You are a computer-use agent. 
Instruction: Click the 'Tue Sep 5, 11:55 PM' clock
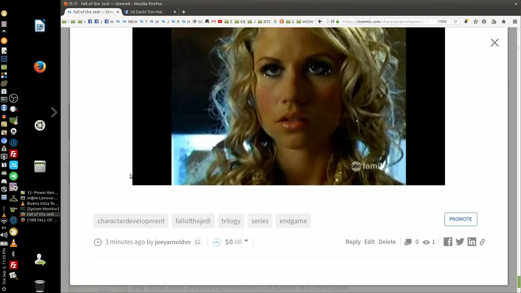coord(4,266)
